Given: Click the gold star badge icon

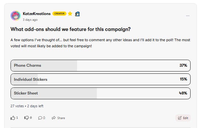Looking at the screenshot, I should (70, 14).
